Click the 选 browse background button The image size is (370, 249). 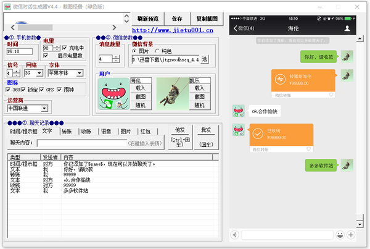[x=204, y=59]
